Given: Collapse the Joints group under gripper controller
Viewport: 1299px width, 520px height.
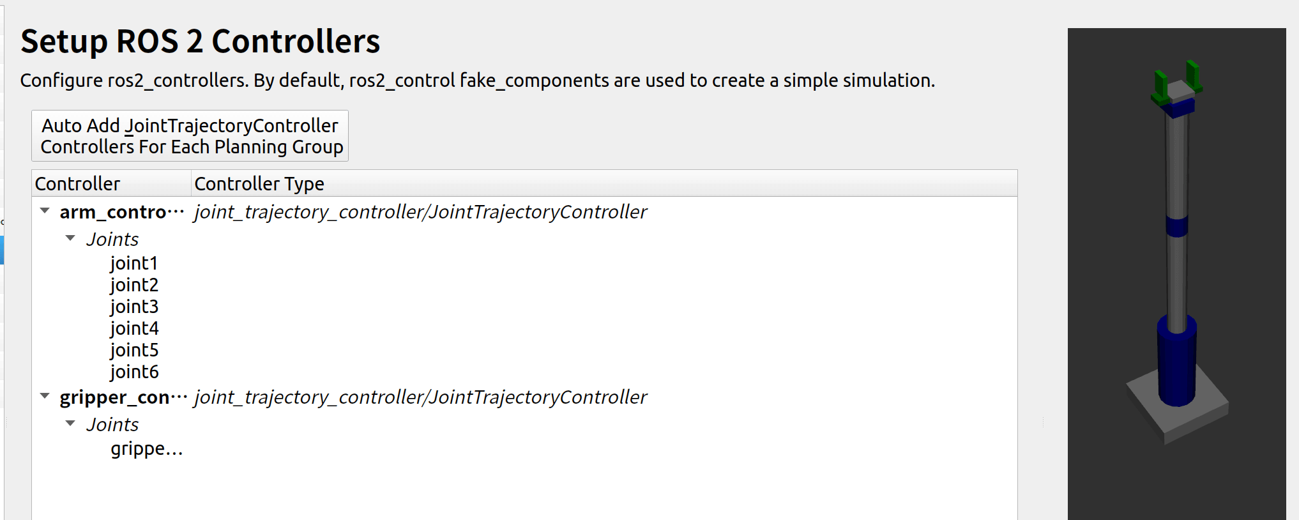Looking at the screenshot, I should [70, 424].
